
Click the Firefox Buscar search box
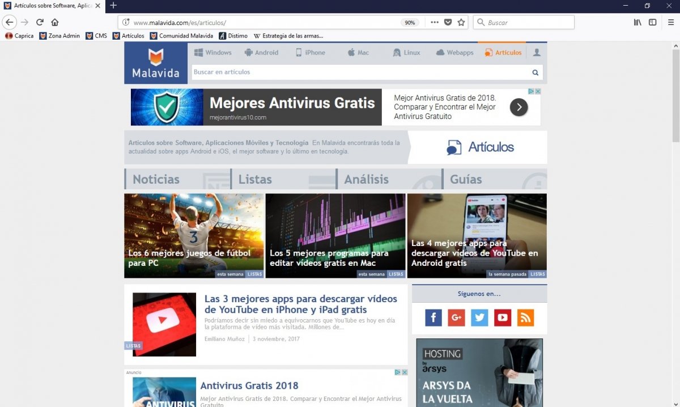click(524, 23)
